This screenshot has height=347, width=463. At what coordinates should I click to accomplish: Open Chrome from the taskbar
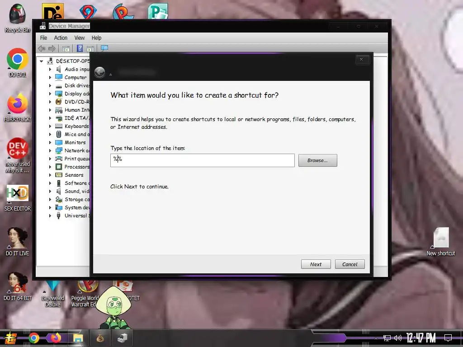tap(33, 338)
